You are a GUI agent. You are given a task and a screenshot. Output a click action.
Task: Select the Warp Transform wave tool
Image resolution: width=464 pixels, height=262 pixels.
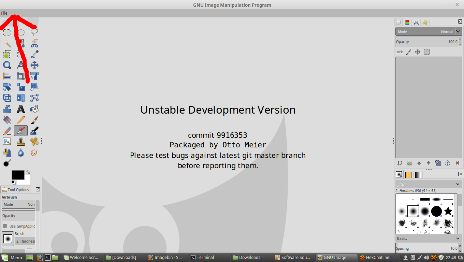(7, 109)
